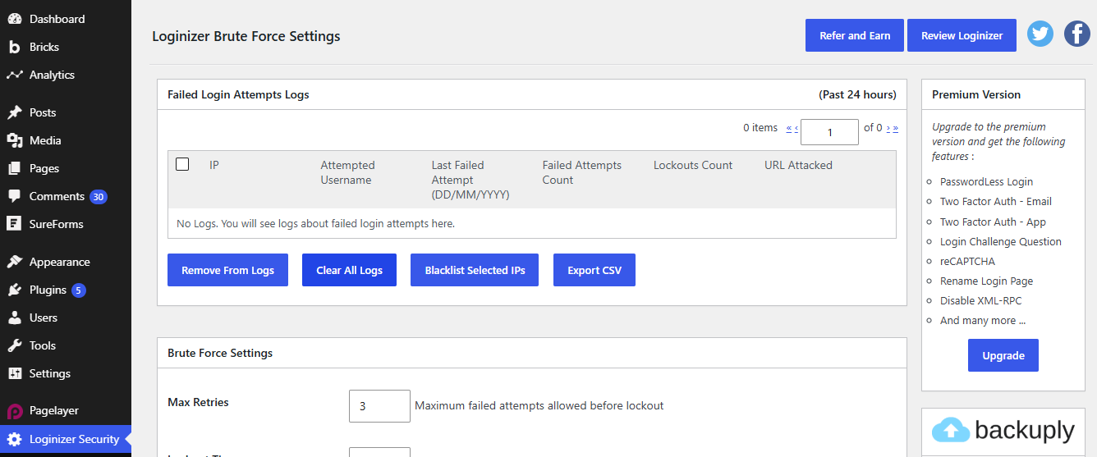Click the URL Attacked column header

pos(798,165)
